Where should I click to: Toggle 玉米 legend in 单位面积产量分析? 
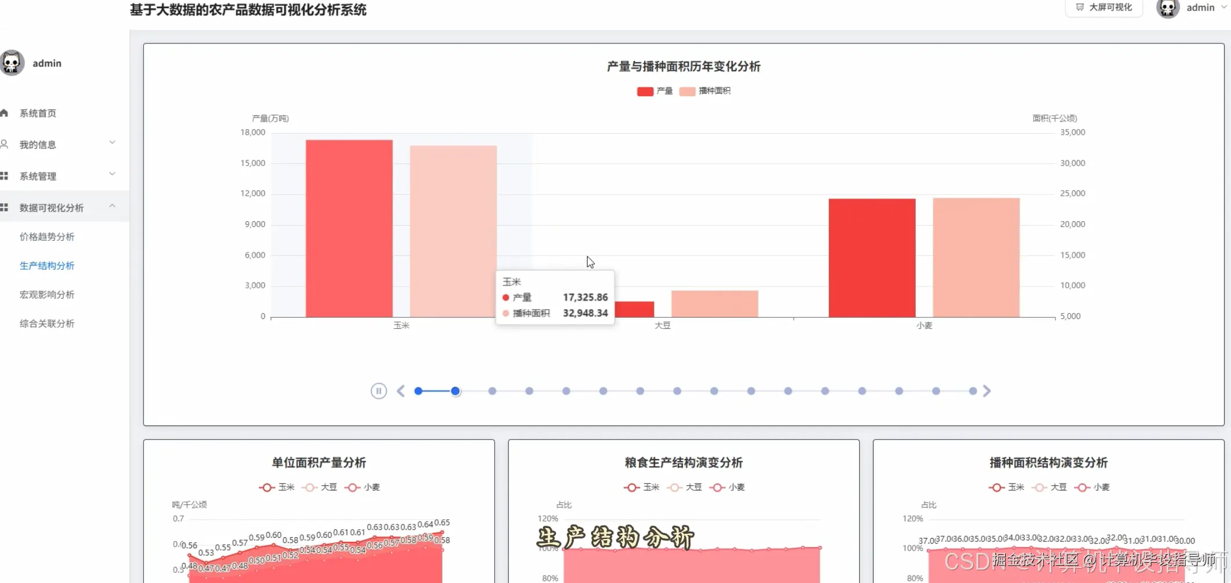click(x=277, y=487)
